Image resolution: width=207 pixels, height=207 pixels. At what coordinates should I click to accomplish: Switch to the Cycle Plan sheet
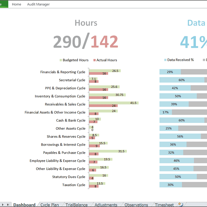click(49, 204)
